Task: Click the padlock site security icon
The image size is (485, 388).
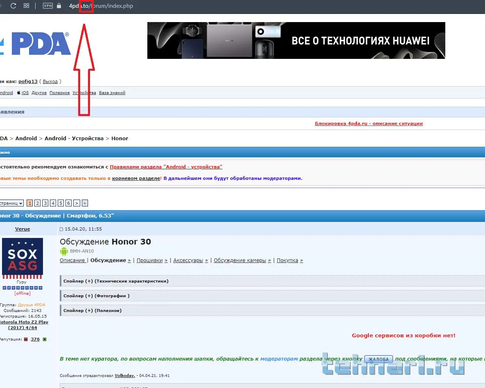Action: (59, 6)
